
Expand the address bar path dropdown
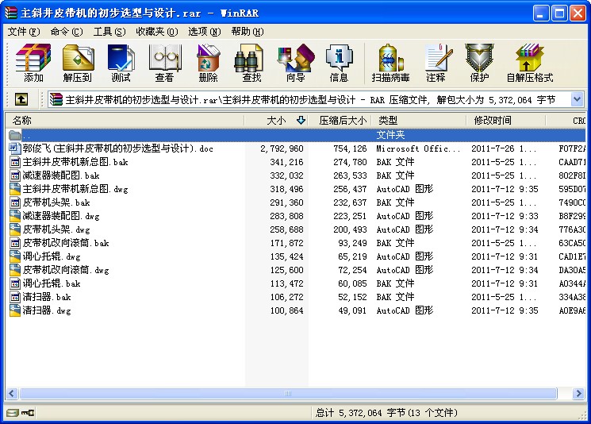(577, 99)
